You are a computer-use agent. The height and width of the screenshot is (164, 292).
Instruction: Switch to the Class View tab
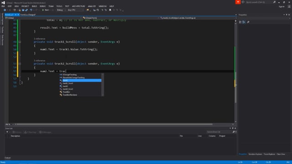click(x=281, y=154)
